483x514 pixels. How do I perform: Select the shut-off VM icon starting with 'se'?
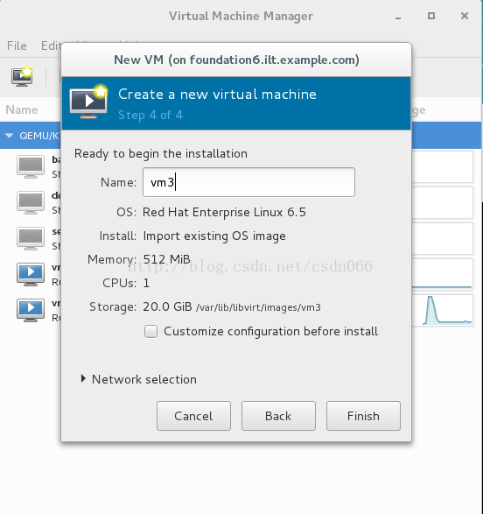click(x=31, y=239)
